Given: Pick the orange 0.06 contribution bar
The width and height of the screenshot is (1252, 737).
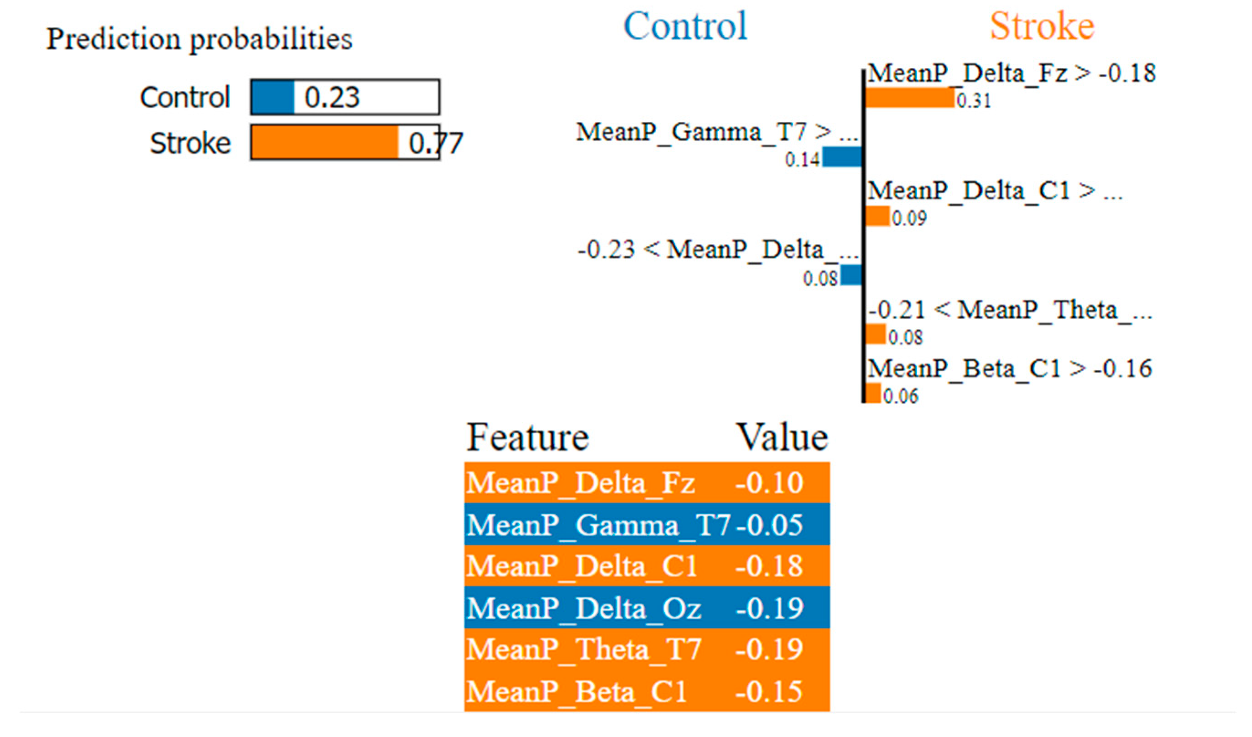Looking at the screenshot, I should [873, 393].
